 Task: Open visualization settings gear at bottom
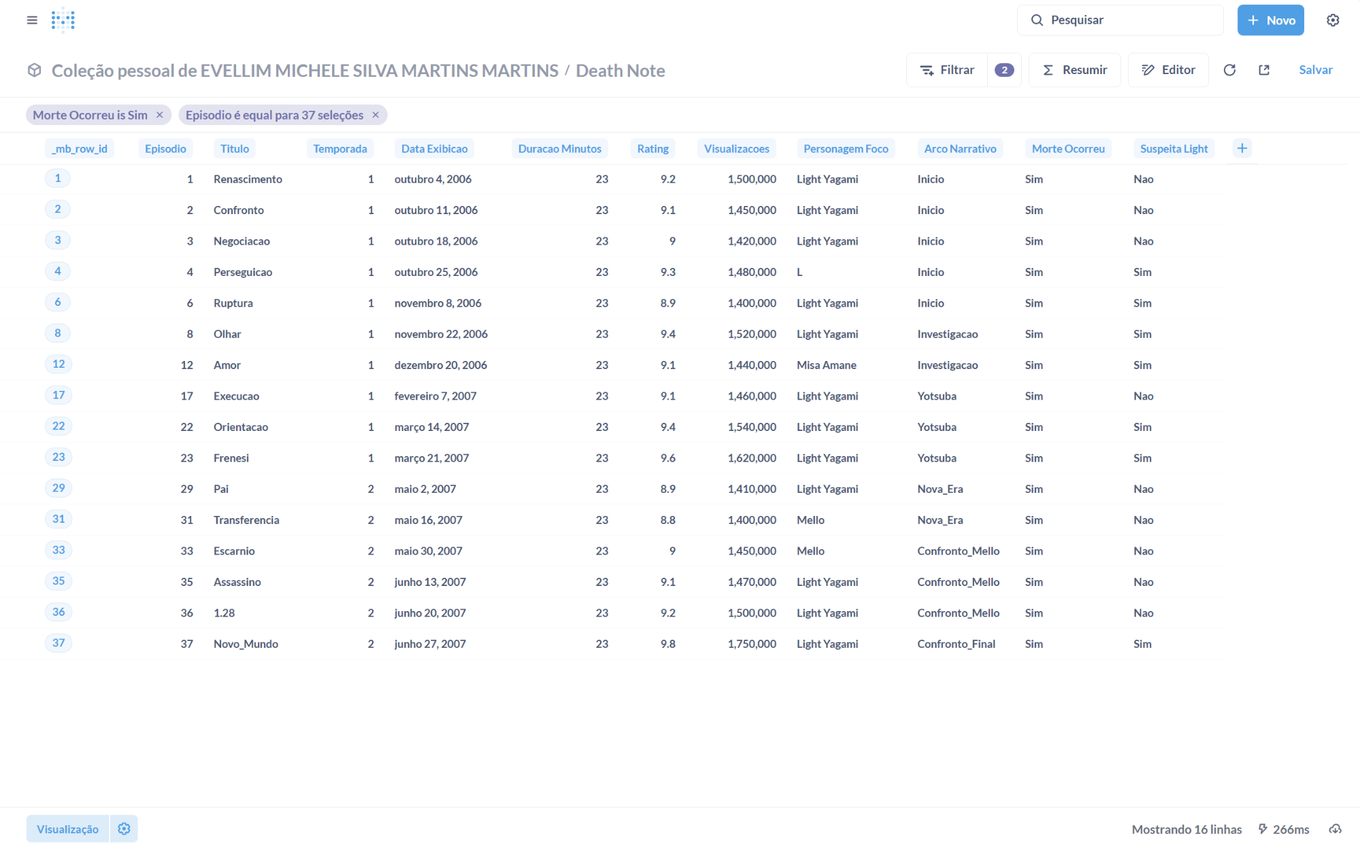[x=124, y=829]
